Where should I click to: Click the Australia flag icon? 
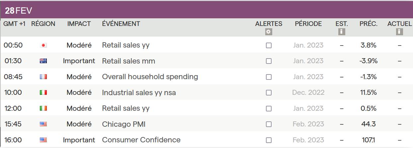(43, 61)
